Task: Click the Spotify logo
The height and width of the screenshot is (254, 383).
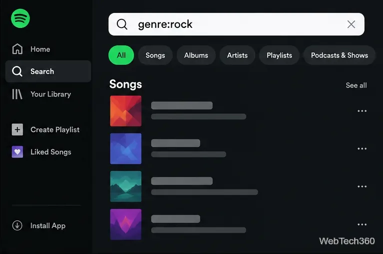Action: click(x=20, y=18)
